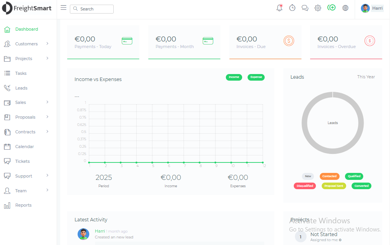
Task: Go to Tasks in the sidebar
Action: pyautogui.click(x=21, y=73)
